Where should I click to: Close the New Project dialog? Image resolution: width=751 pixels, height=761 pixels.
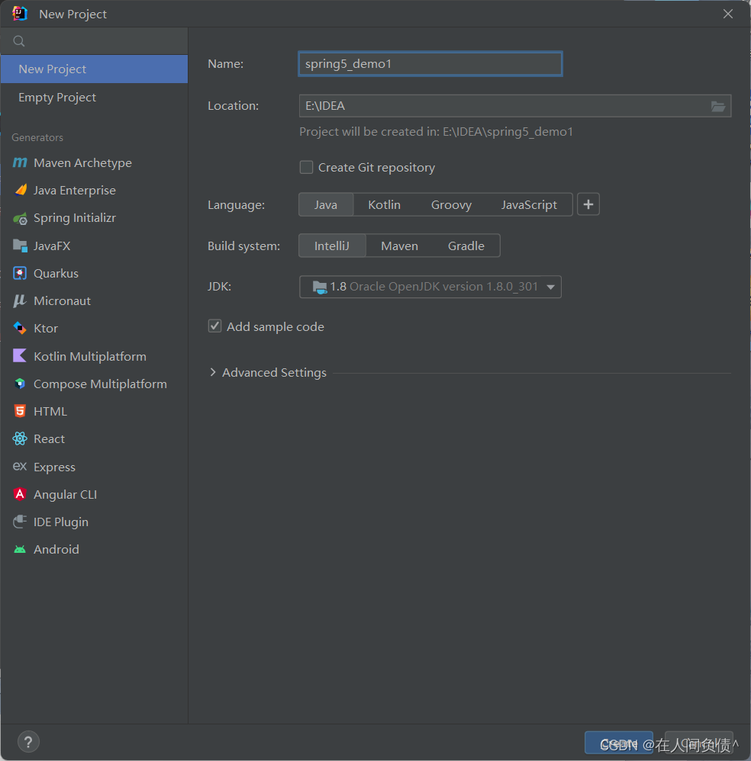click(x=727, y=14)
